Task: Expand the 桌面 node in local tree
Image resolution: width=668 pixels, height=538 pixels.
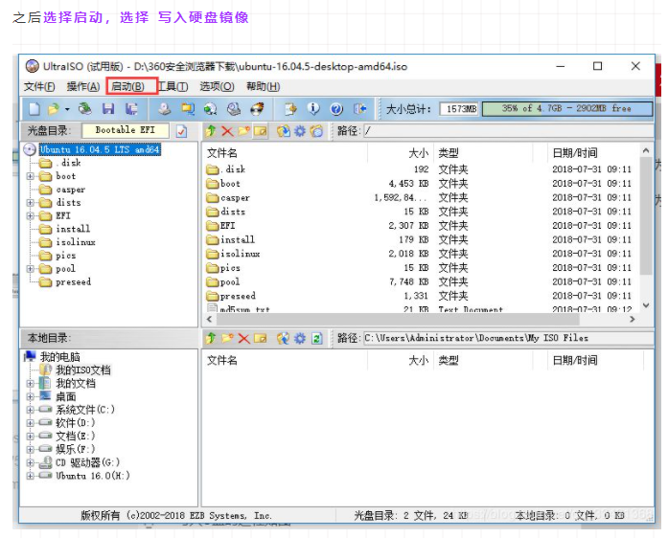Action: click(x=31, y=396)
